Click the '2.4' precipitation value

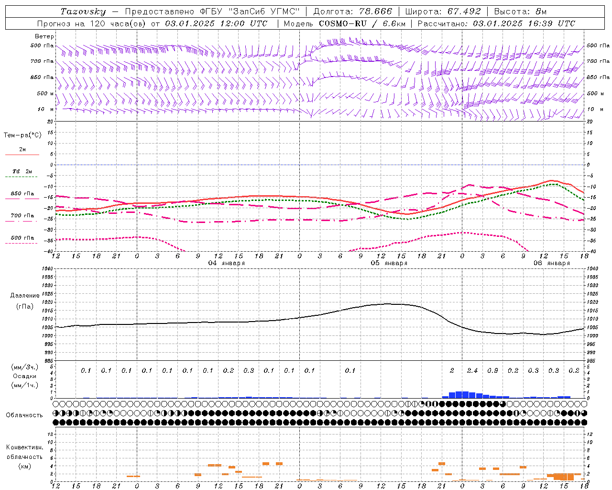click(472, 370)
